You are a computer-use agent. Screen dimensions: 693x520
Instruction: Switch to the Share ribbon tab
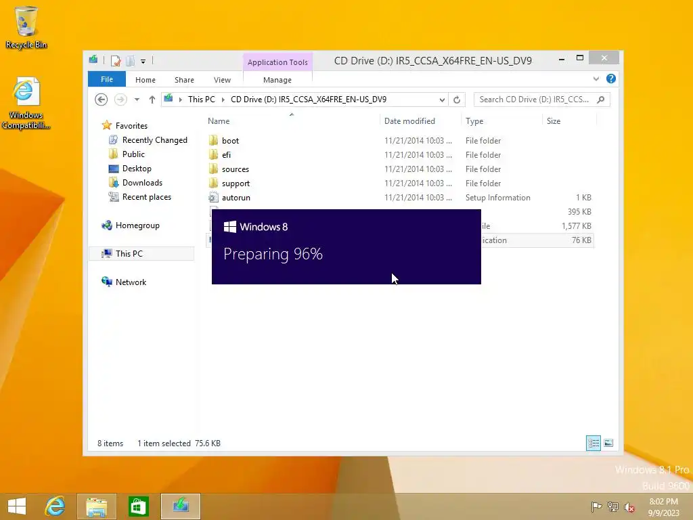(184, 80)
